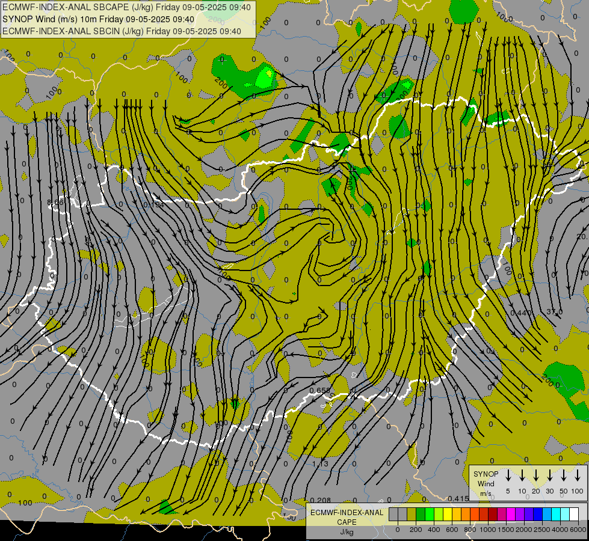Image resolution: width=589 pixels, height=541 pixels.
Task: Pick the amber swatch above 600 J/kg
Action: [x=457, y=514]
